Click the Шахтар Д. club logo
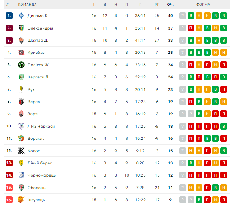232x208 pixels. tap(21, 40)
